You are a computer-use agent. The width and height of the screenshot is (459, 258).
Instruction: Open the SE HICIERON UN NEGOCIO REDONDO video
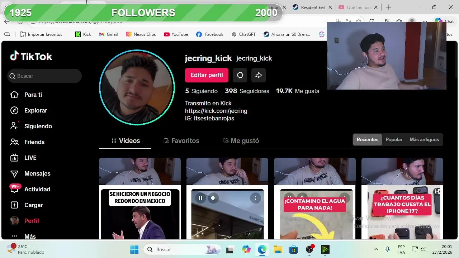click(x=140, y=199)
